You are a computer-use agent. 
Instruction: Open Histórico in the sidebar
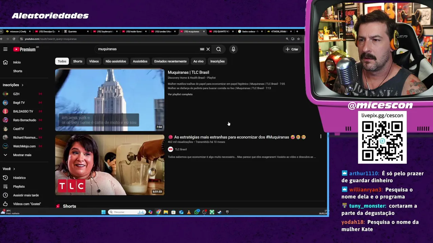(19, 178)
